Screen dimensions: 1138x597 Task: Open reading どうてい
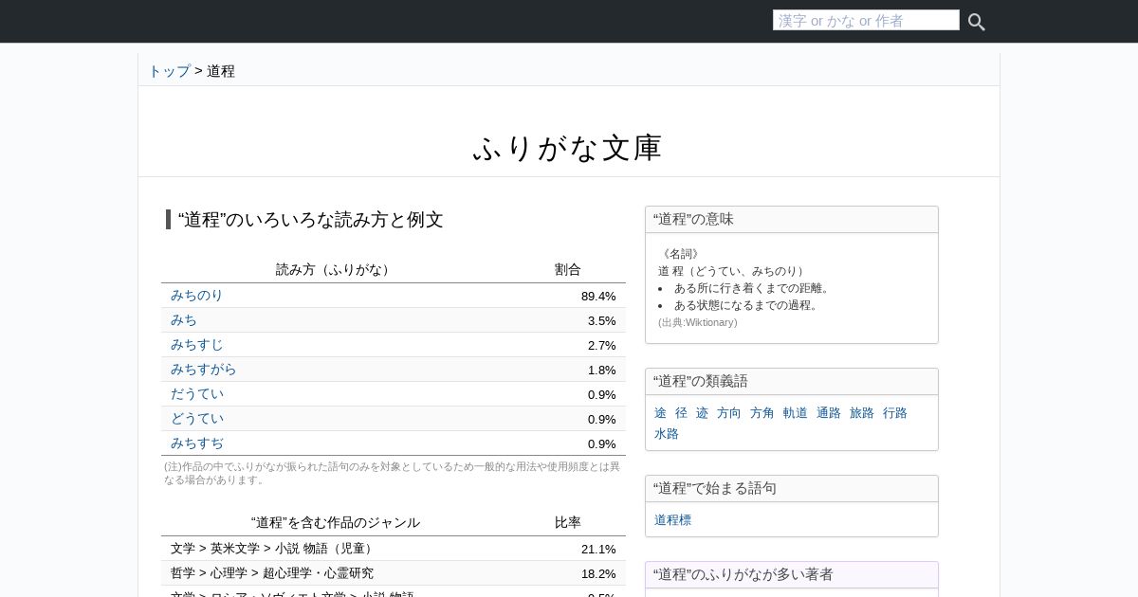point(196,419)
